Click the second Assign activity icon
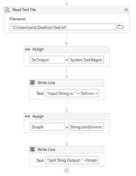Screen dimensions: 136x176 point(27,116)
